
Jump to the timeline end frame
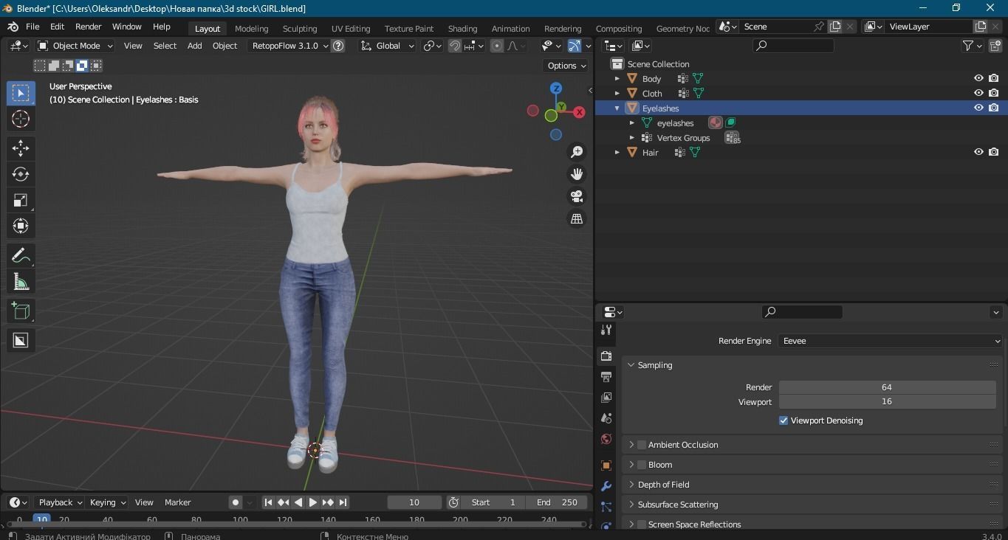pyautogui.click(x=343, y=502)
